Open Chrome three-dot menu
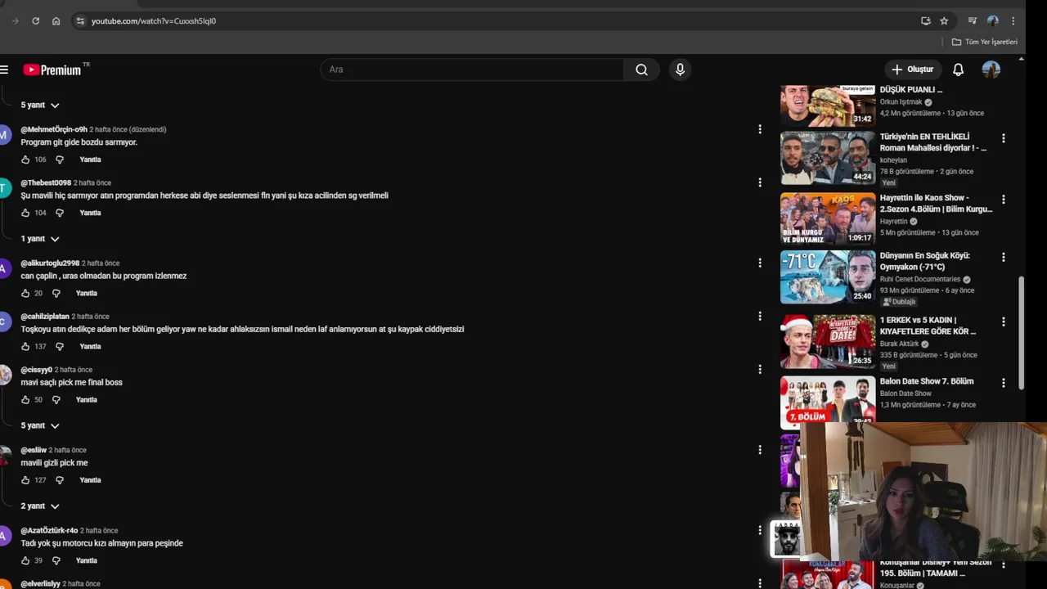This screenshot has height=589, width=1047. coord(1013,20)
